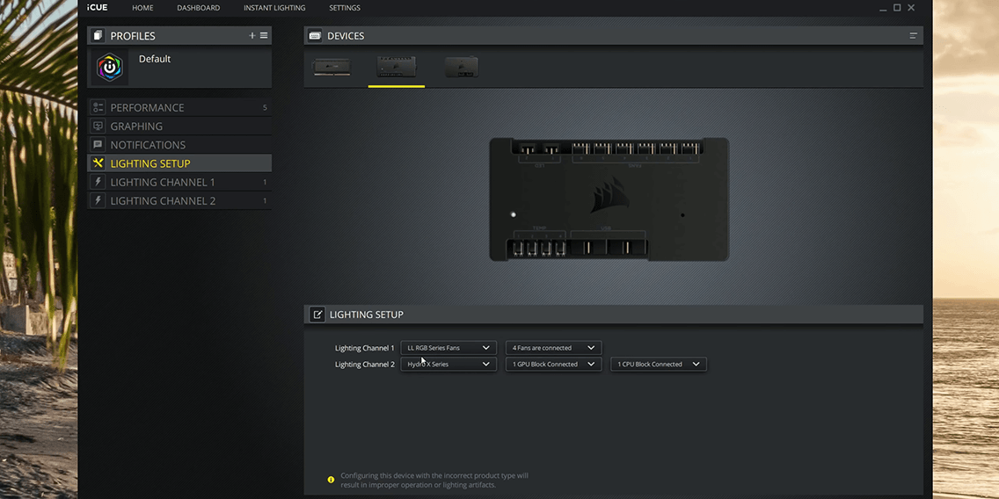
Task: Open the HOME tab in iCUE
Action: (142, 8)
